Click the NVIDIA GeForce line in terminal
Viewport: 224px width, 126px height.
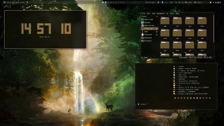[188, 90]
